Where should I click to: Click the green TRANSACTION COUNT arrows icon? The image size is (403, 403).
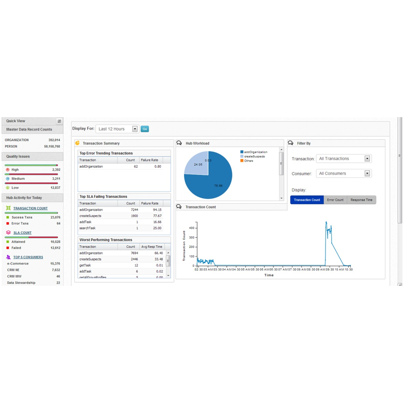[8, 208]
